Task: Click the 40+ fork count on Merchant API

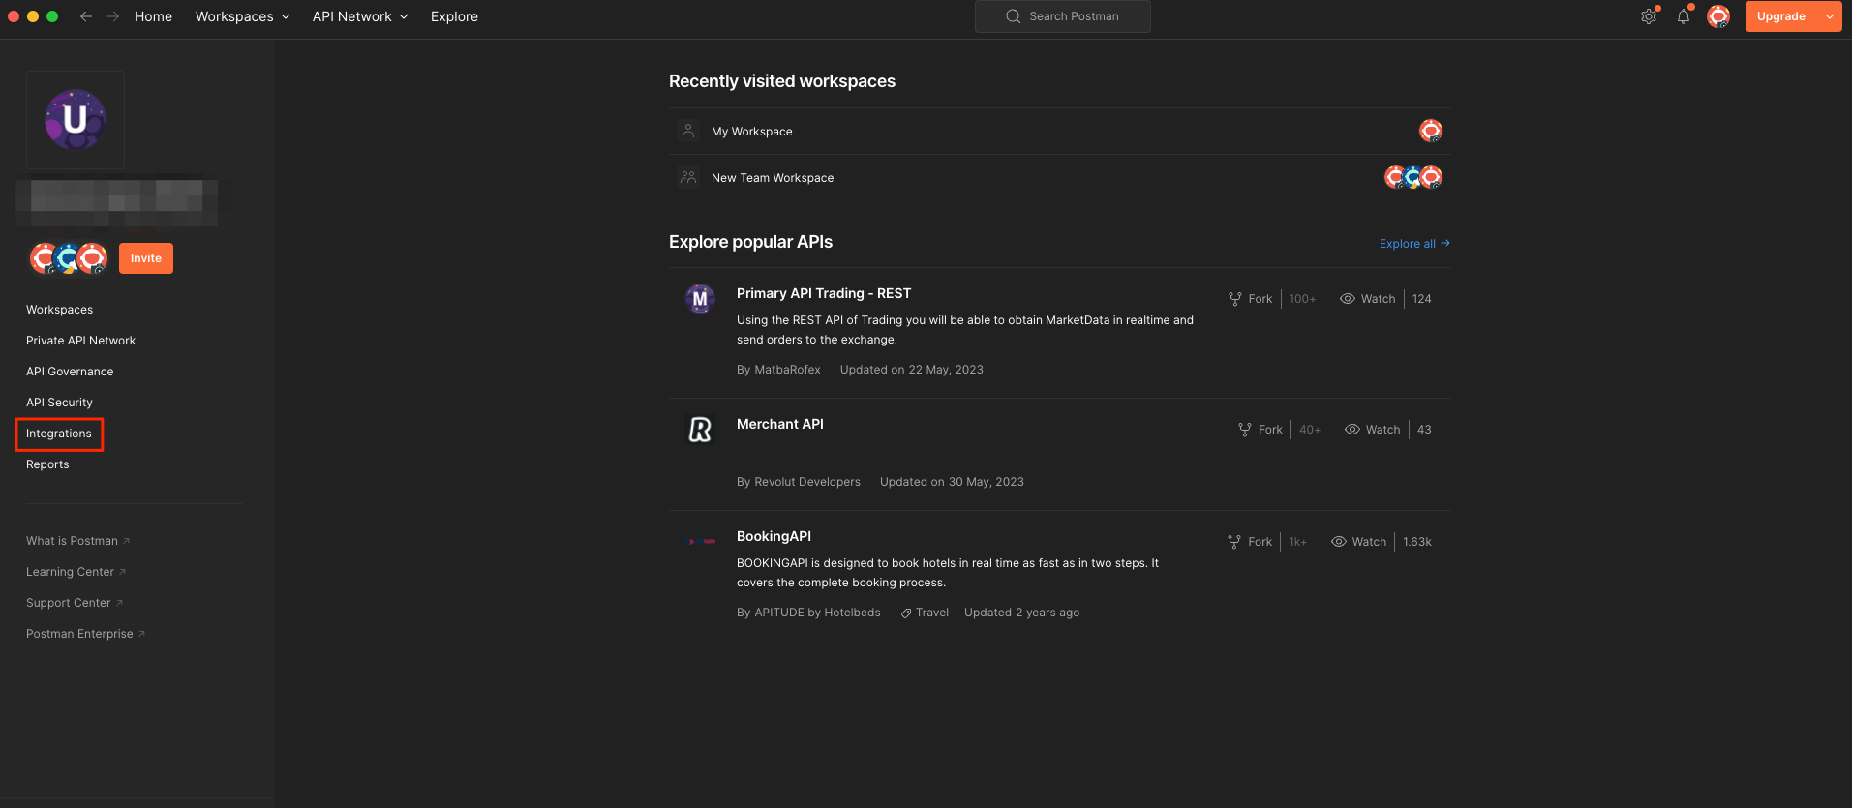Action: 1310,430
